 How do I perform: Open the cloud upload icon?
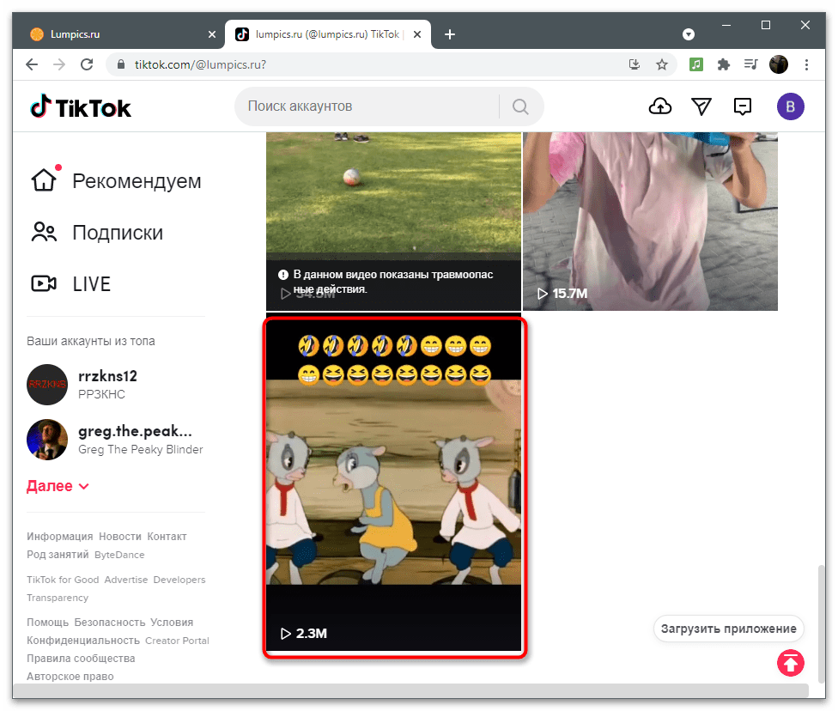(660, 106)
